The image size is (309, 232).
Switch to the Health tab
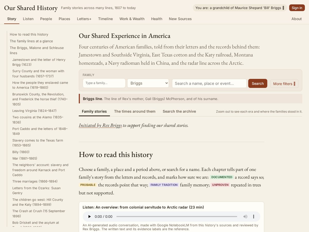(157, 19)
